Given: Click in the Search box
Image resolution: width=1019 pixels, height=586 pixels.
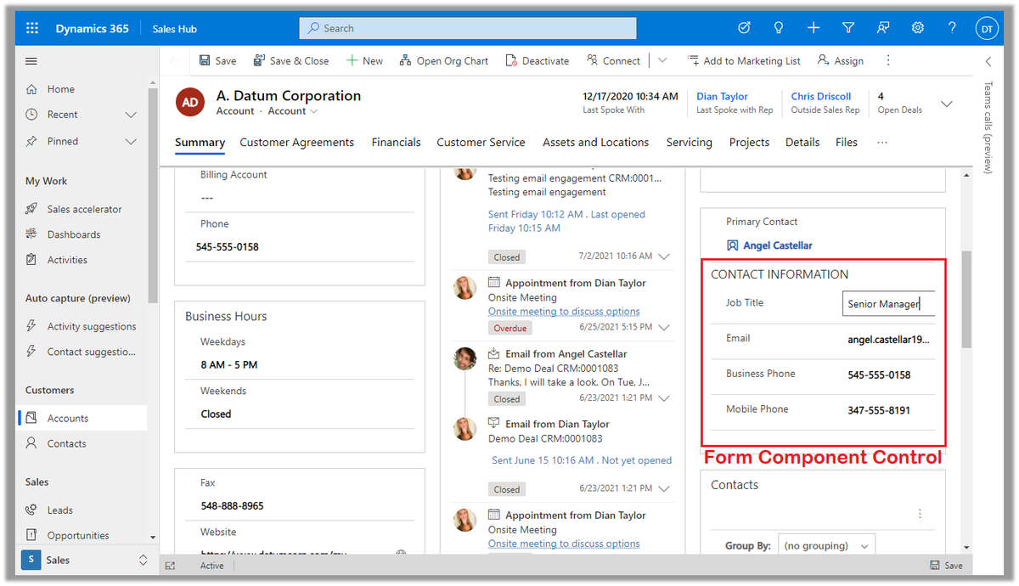Looking at the screenshot, I should 468,28.
